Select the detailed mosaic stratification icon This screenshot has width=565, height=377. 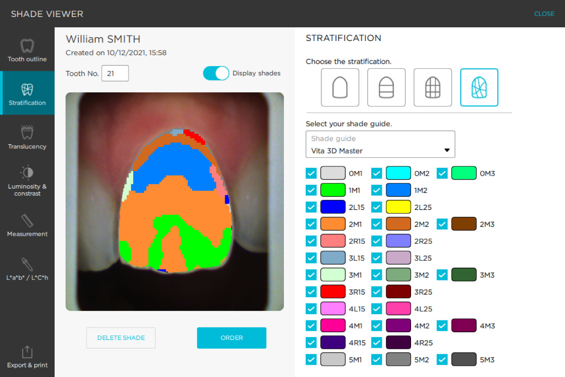pos(479,88)
